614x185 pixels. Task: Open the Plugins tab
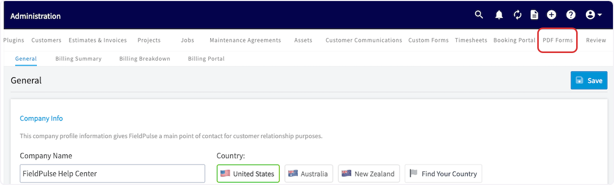click(x=14, y=40)
